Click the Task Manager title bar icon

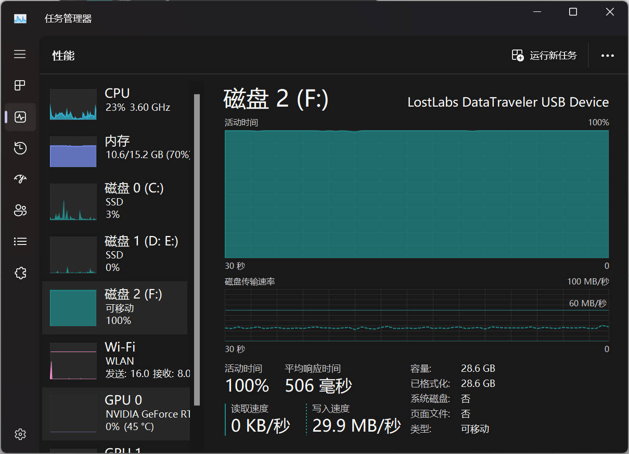pyautogui.click(x=20, y=19)
